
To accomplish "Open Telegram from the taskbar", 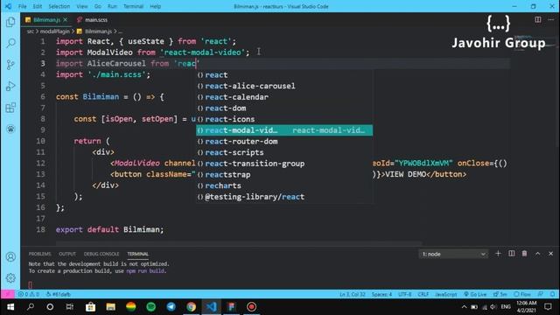I will coord(171,307).
